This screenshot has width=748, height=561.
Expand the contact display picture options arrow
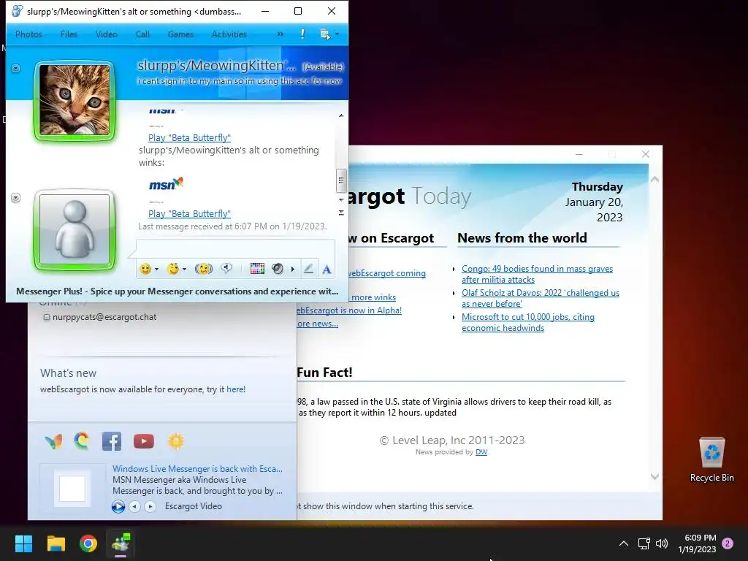coord(16,68)
